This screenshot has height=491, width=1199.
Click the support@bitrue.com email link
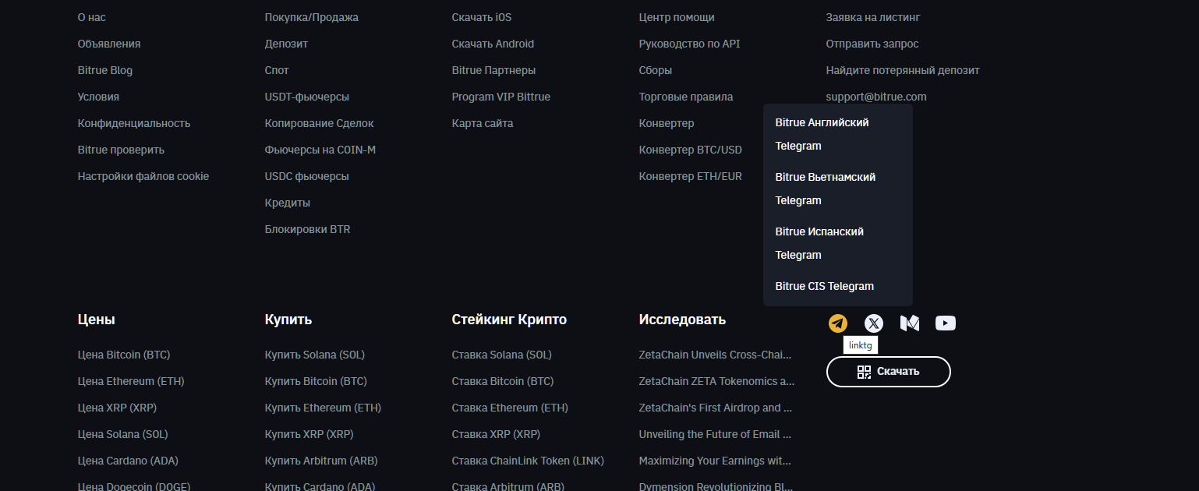tap(876, 97)
